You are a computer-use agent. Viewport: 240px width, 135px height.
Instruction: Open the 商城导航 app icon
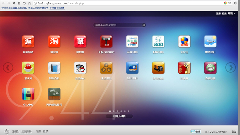pos(132,42)
